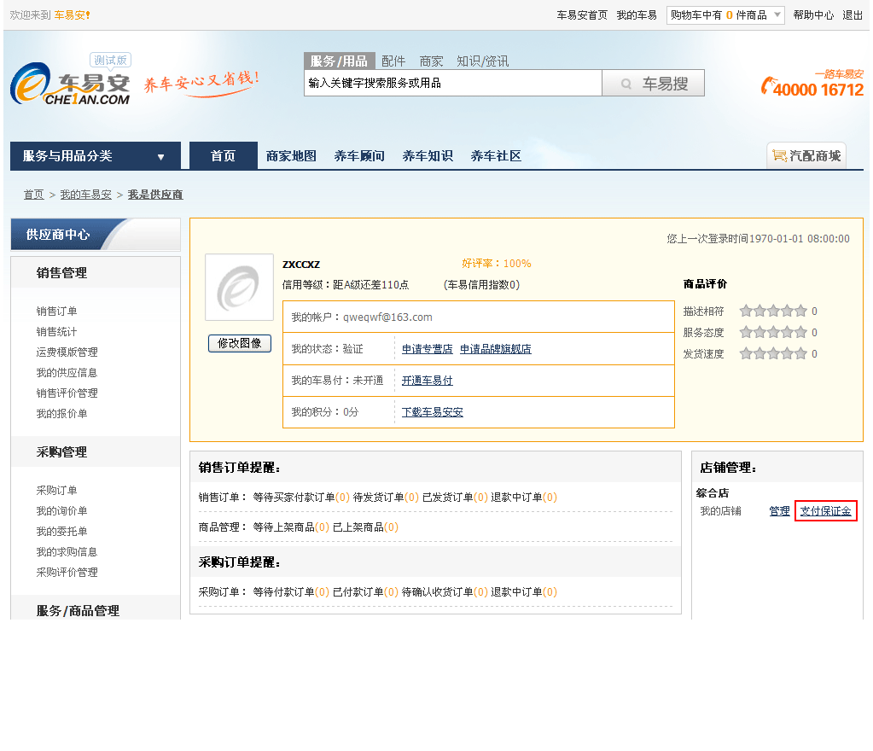Open the shopping cart dropdown arrow

777,15
